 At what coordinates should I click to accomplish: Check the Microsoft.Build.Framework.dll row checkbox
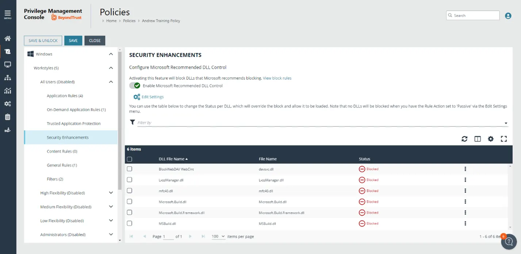[x=130, y=212]
